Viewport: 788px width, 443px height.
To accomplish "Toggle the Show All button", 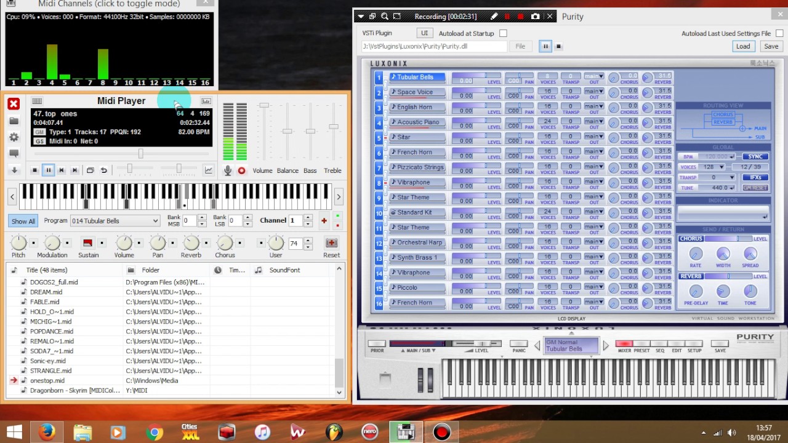I will click(x=23, y=221).
